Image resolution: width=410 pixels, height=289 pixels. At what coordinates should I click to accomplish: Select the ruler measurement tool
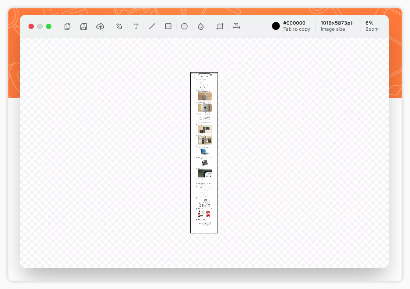[x=236, y=26]
